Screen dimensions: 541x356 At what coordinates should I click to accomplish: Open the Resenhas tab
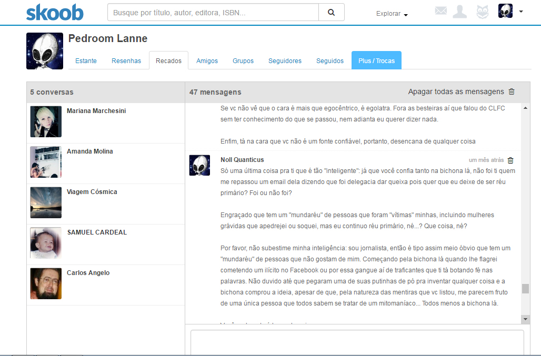(126, 60)
